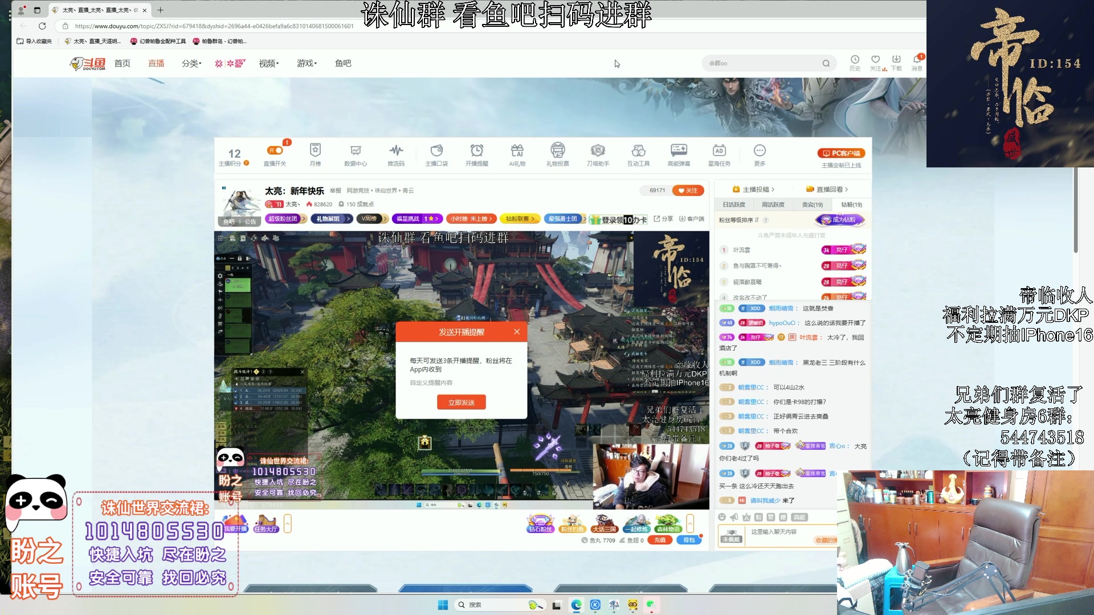This screenshot has height=615, width=1094.
Task: Click the Windows Start button
Action: coord(443,605)
